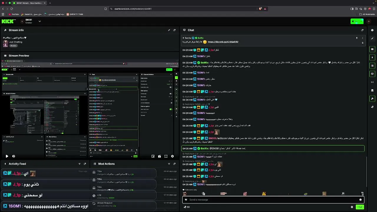Toggle the browser sidebar panel
Image resolution: width=377 pixels, height=212 pixels.
click(352, 9)
